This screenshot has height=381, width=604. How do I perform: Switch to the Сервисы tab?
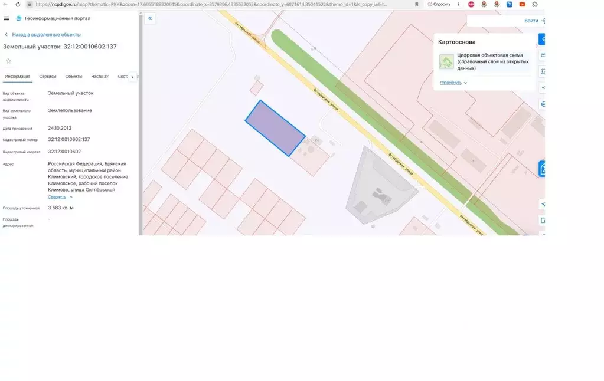coord(48,77)
